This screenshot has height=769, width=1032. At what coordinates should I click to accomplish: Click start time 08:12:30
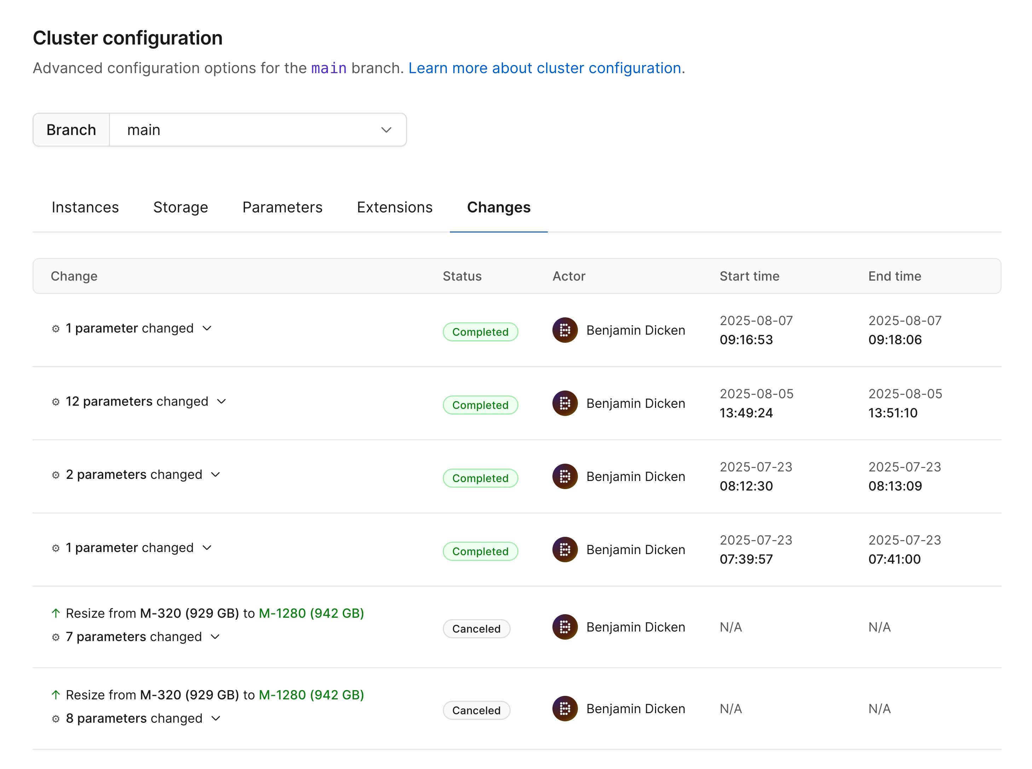[x=746, y=486]
